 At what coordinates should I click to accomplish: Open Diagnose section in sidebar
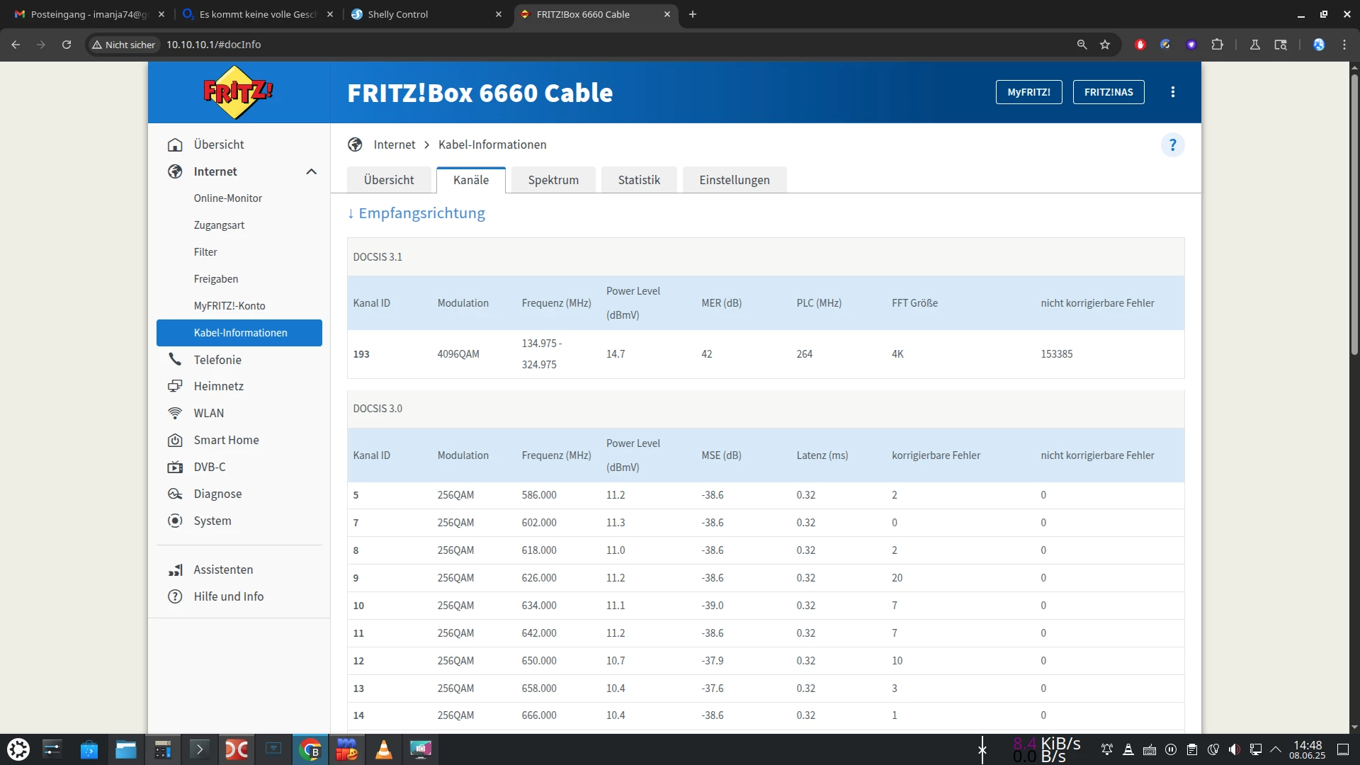[x=217, y=494]
